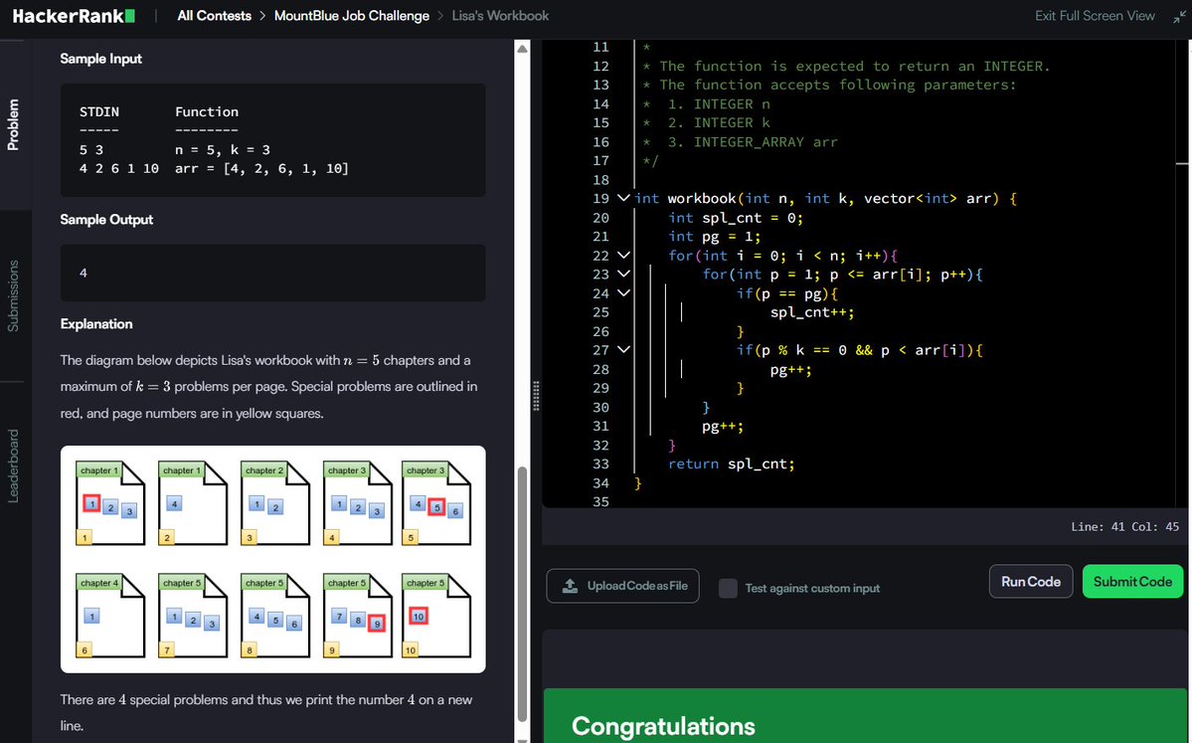Screen dimensions: 1192x743
Task: Click the Submit Code button
Action: click(1132, 582)
